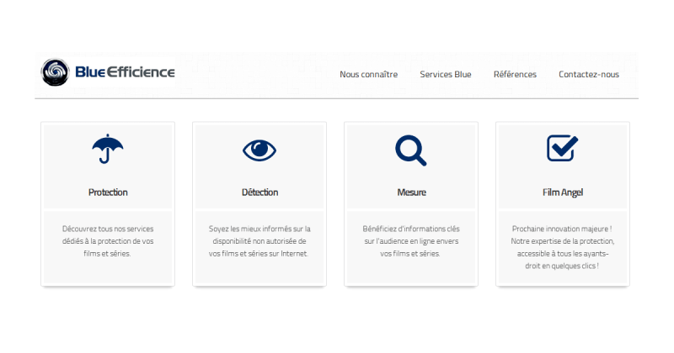The width and height of the screenshot is (674, 353).
Task: Open the Détection card heading
Action: (259, 192)
